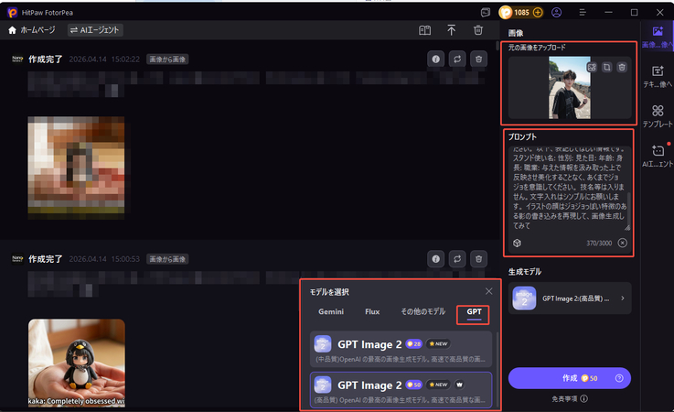
Task: Show info for the 15:02:22 result
Action: point(436,60)
